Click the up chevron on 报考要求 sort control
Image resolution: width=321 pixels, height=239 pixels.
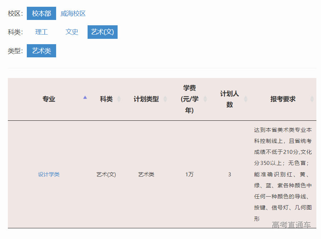(312, 97)
